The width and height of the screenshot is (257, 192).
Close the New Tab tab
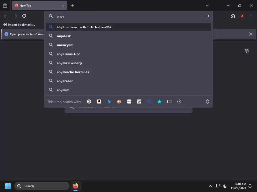(x=63, y=5)
